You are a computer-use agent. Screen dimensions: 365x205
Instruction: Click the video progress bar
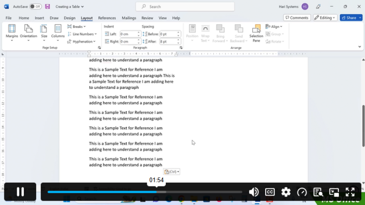(x=145, y=192)
